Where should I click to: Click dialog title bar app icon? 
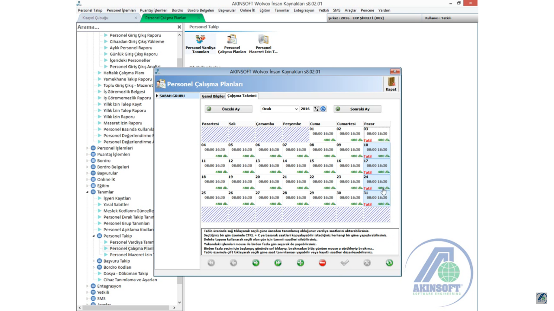coord(158,71)
